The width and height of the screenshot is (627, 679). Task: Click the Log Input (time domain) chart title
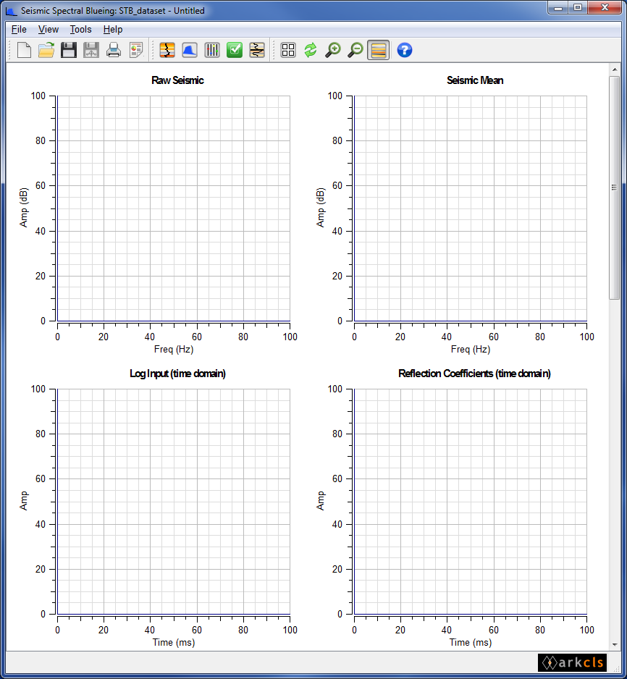coord(177,374)
